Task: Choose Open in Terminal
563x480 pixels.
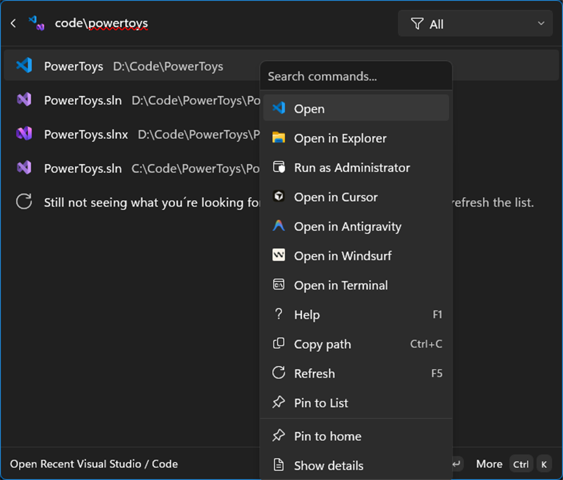Action: coord(356,285)
